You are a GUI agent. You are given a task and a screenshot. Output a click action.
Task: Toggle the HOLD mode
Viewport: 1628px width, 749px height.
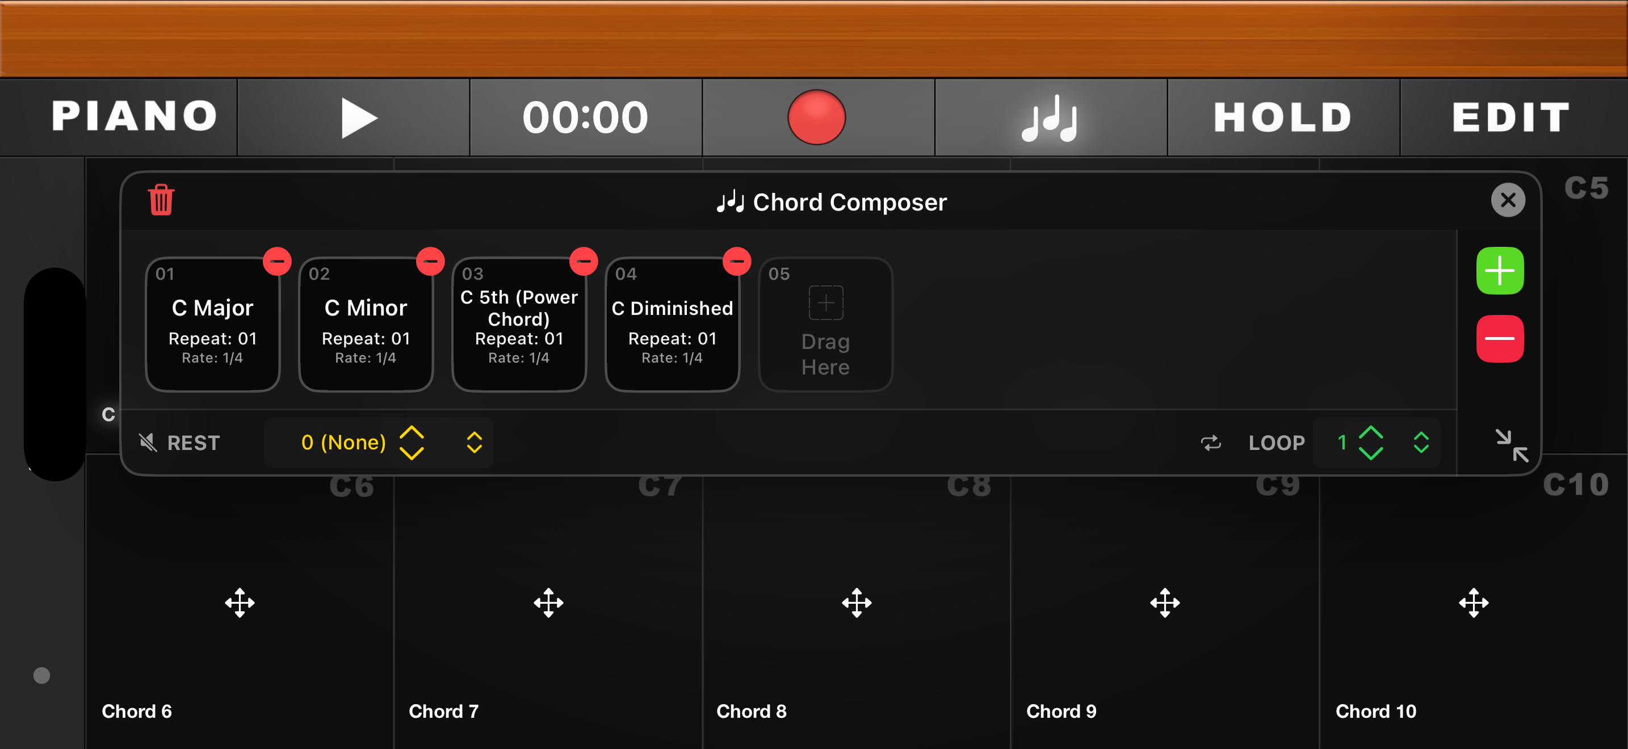click(1282, 117)
